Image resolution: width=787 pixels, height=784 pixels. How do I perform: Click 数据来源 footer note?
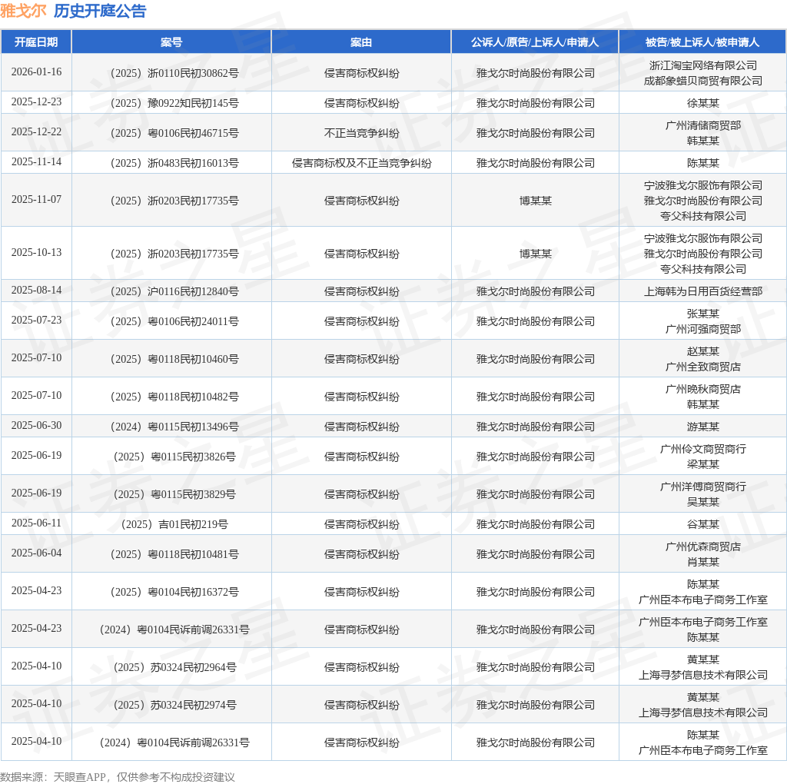[x=117, y=778]
